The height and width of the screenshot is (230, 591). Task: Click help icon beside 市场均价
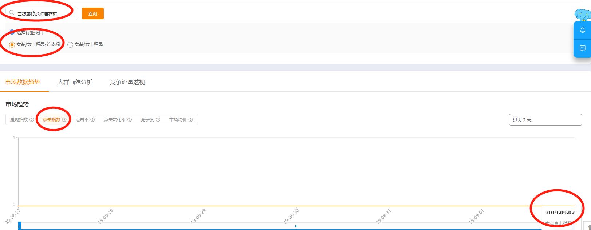tap(190, 120)
